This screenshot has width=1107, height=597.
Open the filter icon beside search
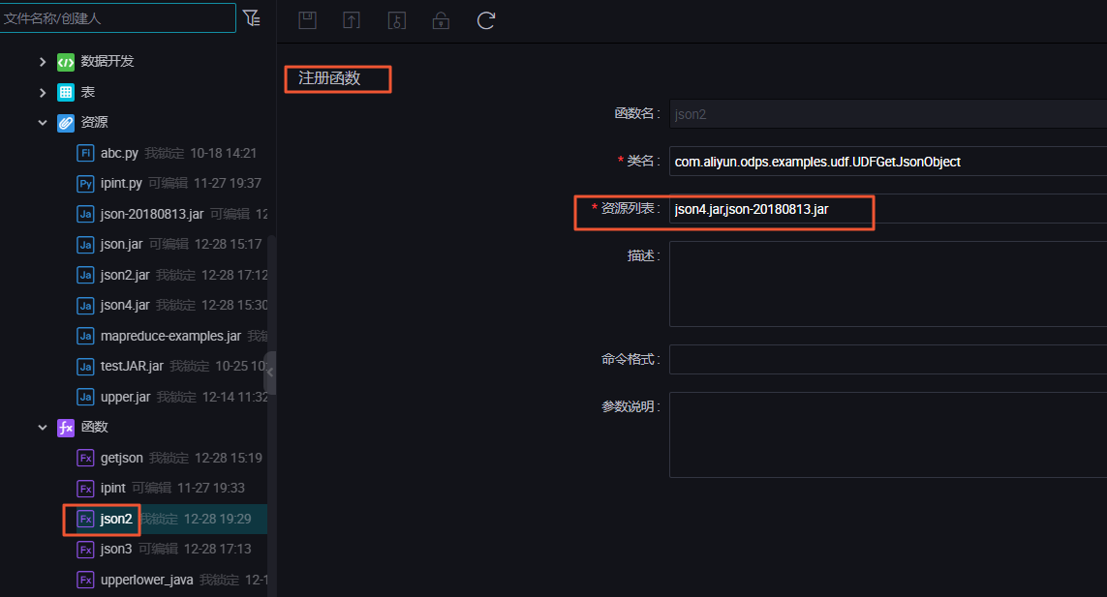252,17
